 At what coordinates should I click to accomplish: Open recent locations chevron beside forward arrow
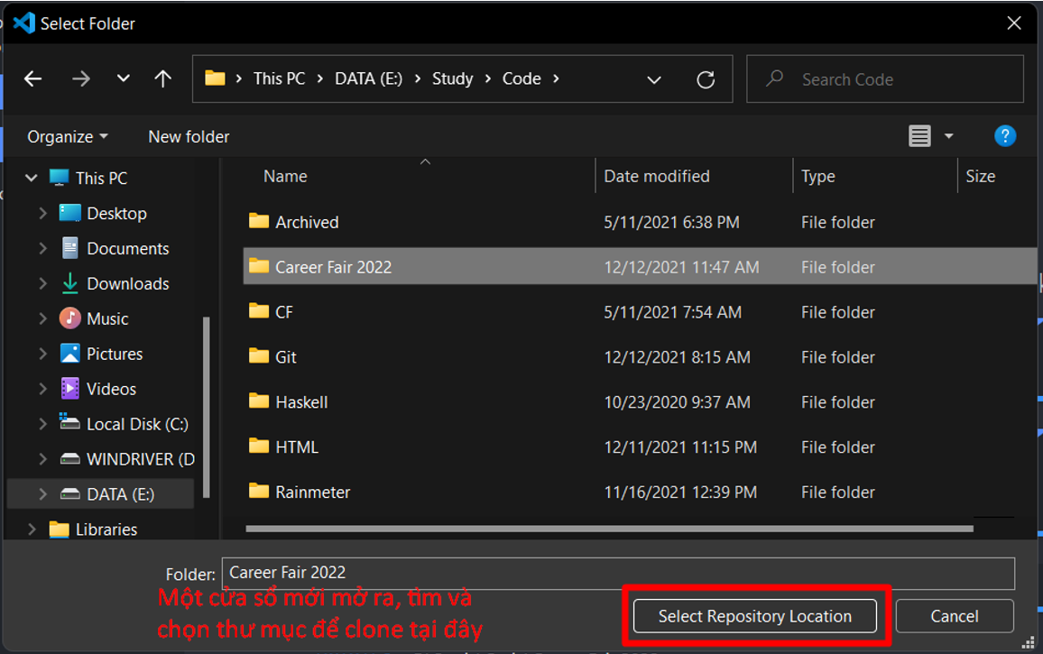(123, 78)
